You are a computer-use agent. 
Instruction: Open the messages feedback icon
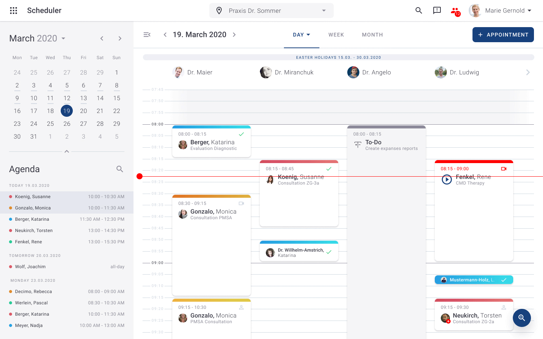pos(437,11)
